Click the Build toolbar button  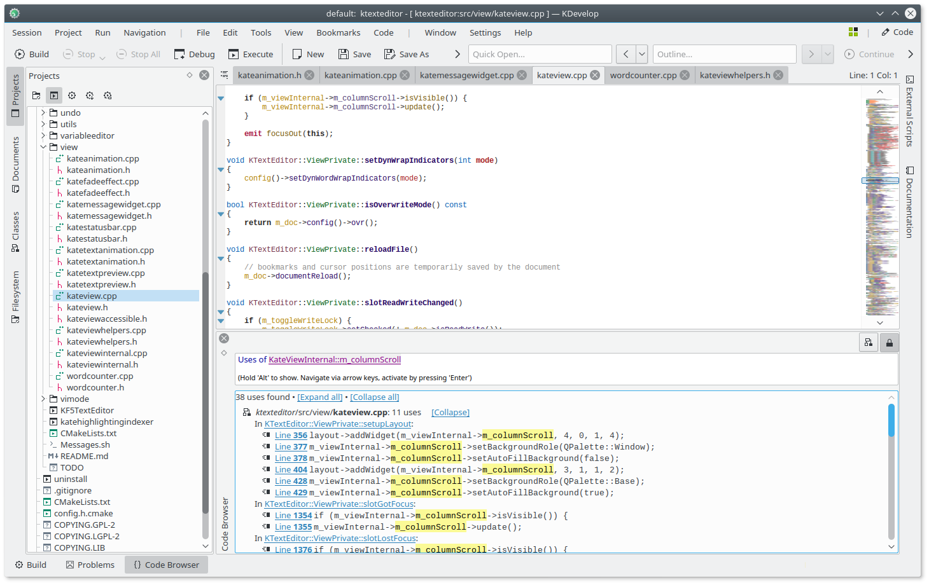pos(32,54)
